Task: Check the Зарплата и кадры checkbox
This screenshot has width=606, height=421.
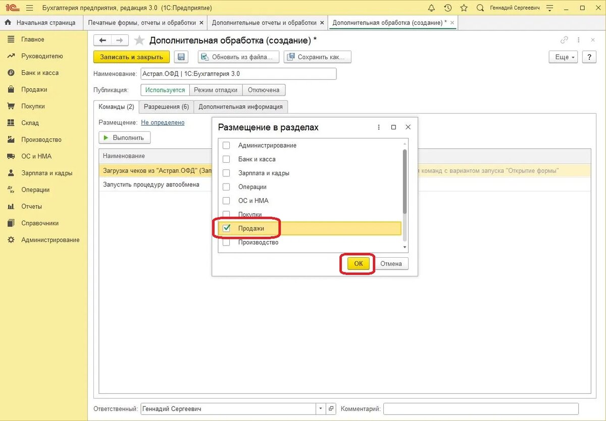Action: 226,173
